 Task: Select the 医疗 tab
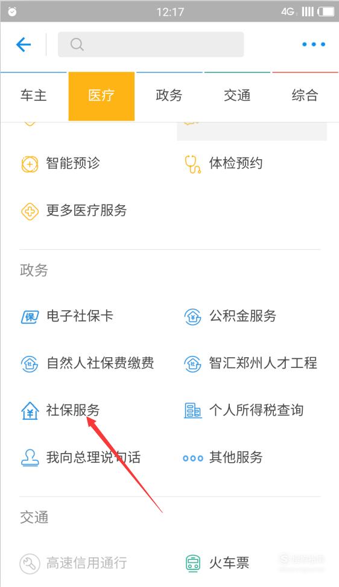[x=101, y=96]
